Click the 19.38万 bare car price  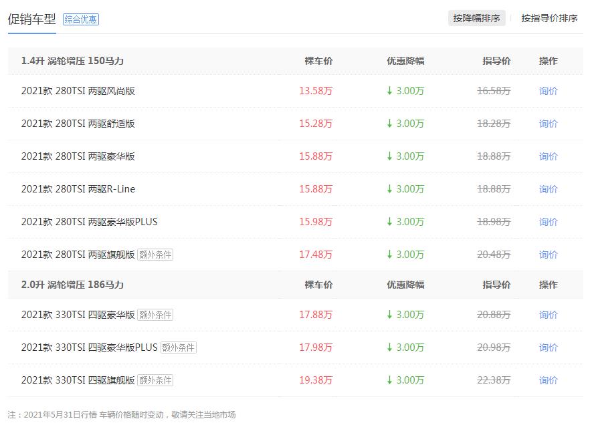pos(316,380)
